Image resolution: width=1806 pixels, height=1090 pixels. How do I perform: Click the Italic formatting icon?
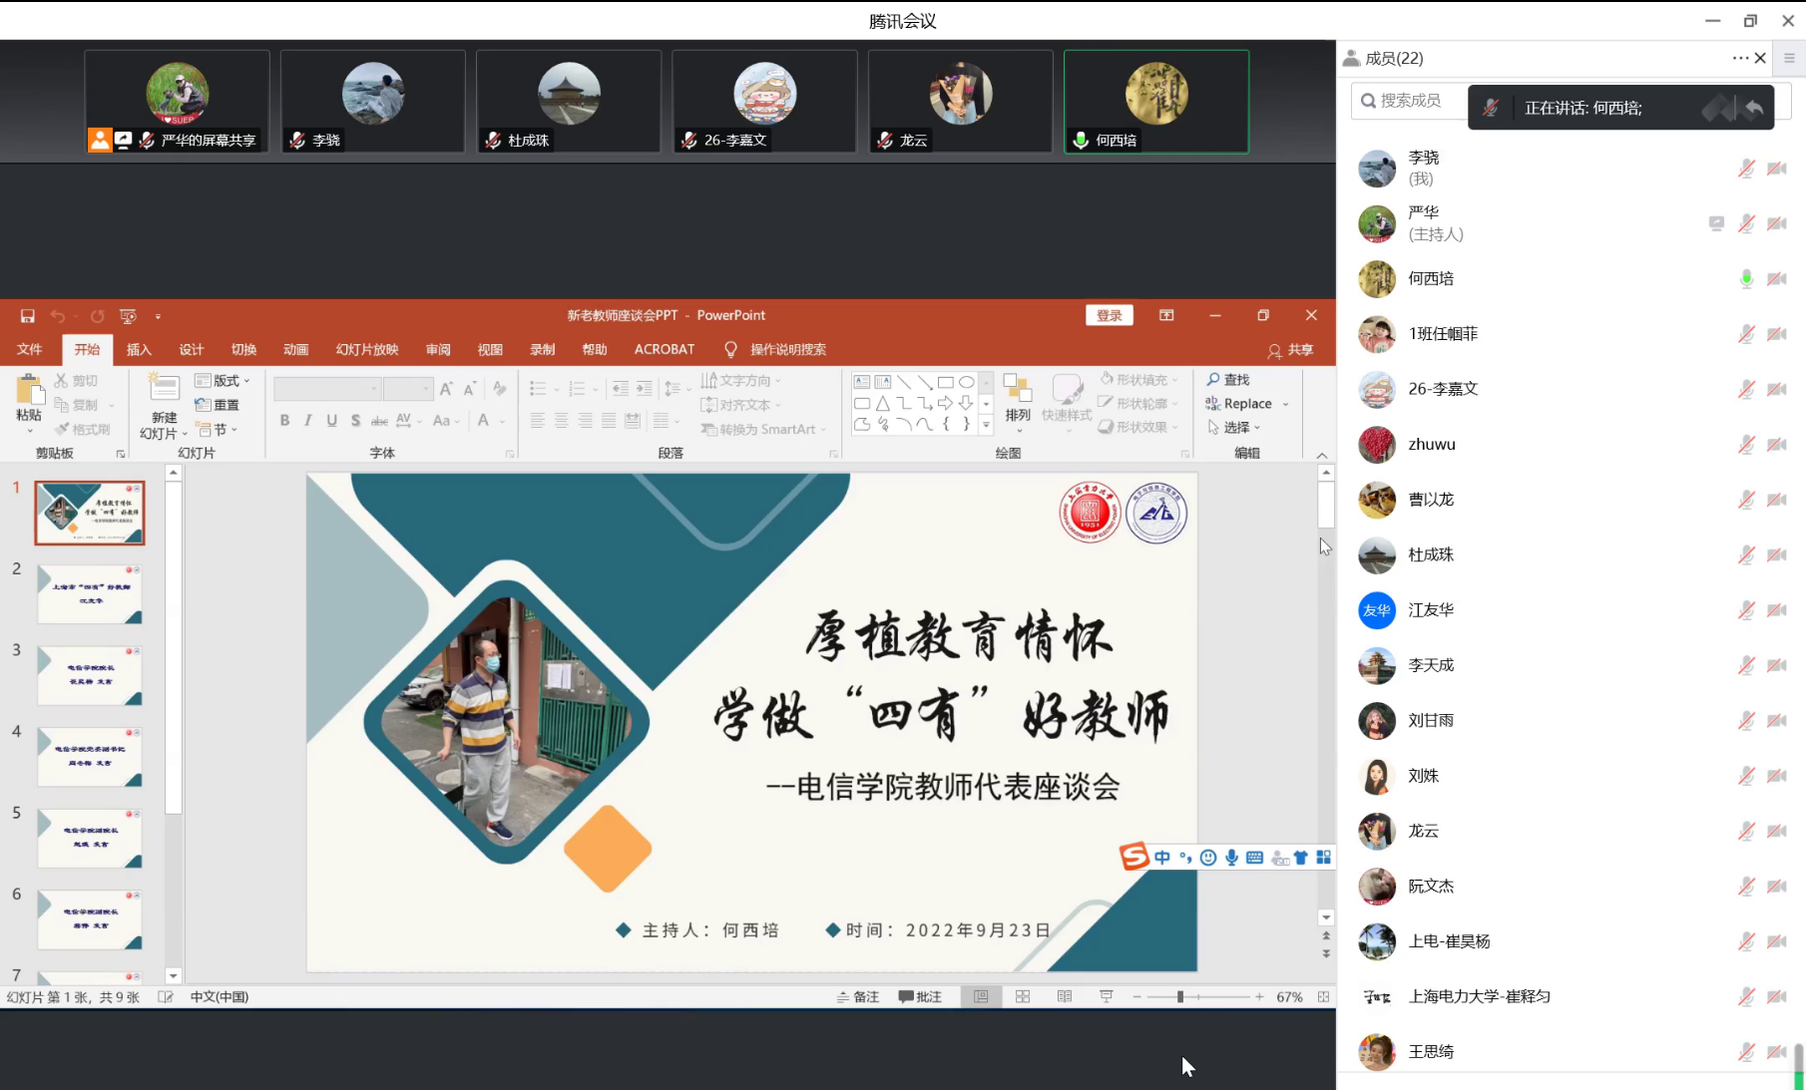(x=308, y=421)
